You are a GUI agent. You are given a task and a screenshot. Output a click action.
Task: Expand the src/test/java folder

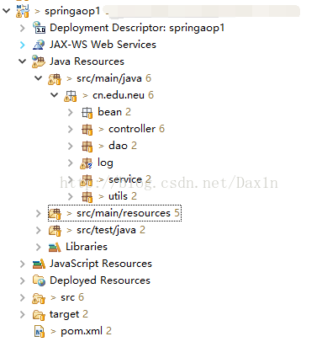pos(39,230)
